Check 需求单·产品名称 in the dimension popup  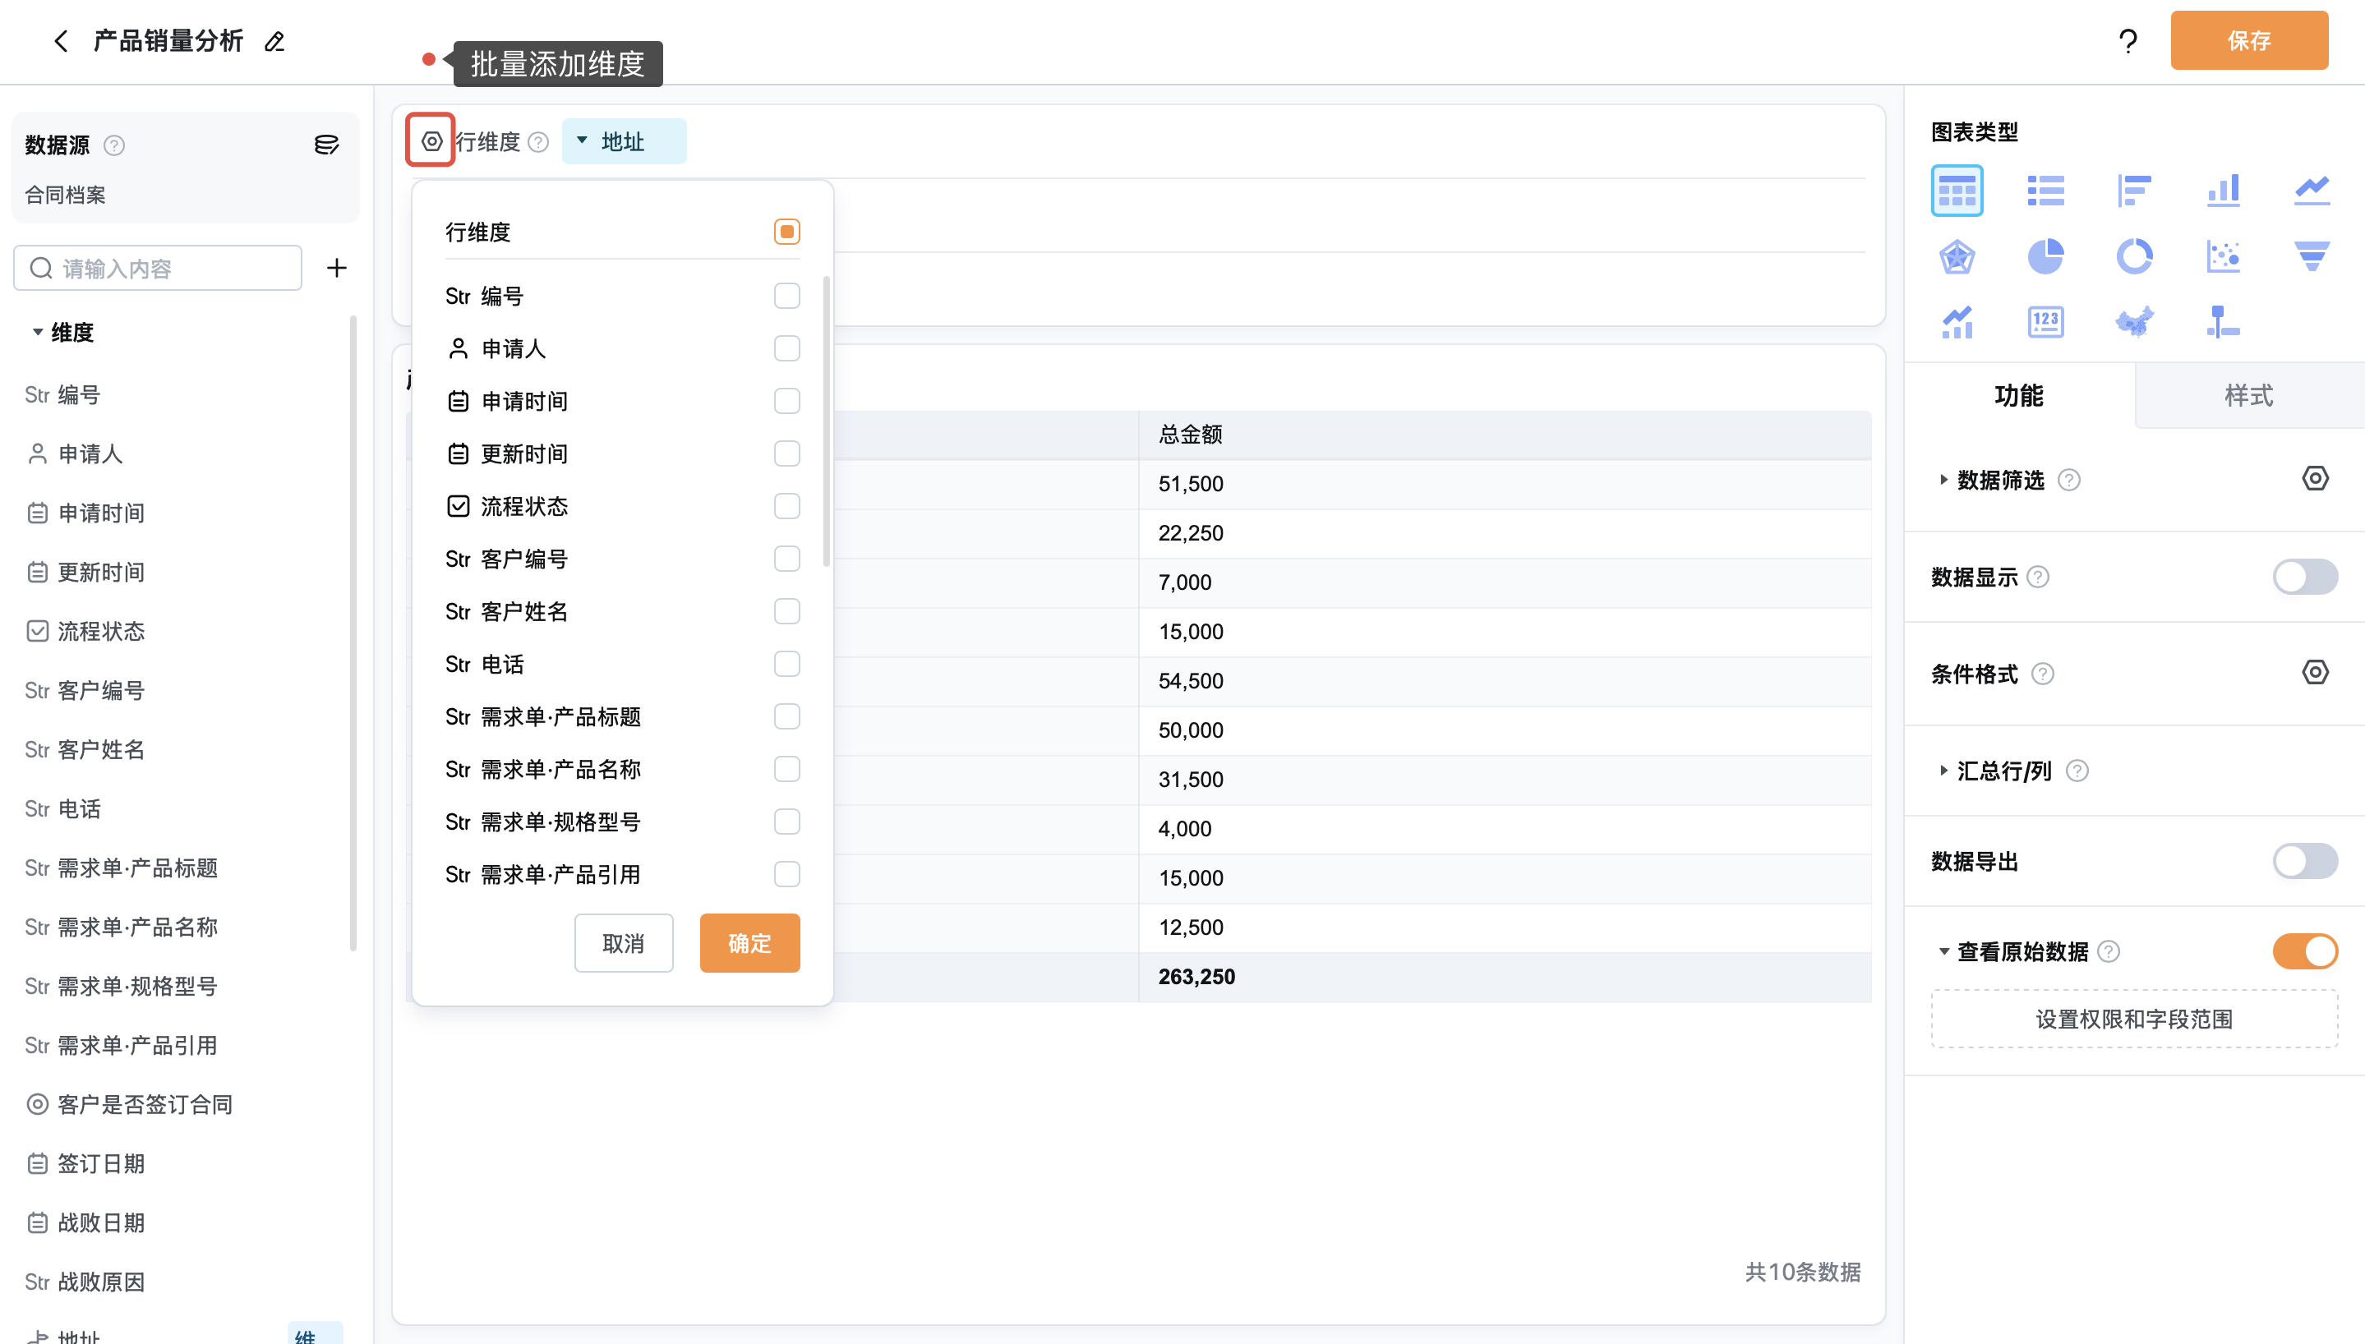coord(786,769)
